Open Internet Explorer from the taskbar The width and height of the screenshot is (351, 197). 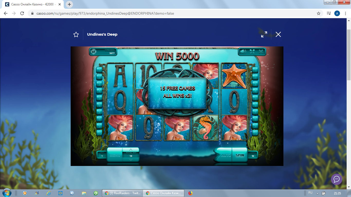(49, 193)
